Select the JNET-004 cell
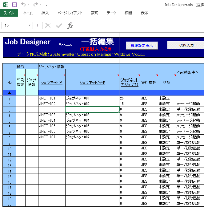 [52, 120]
